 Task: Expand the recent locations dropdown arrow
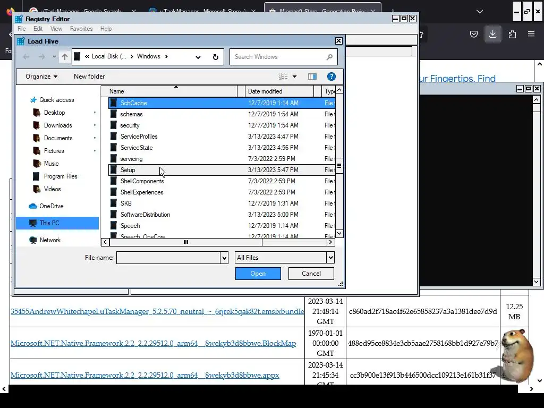click(54, 57)
